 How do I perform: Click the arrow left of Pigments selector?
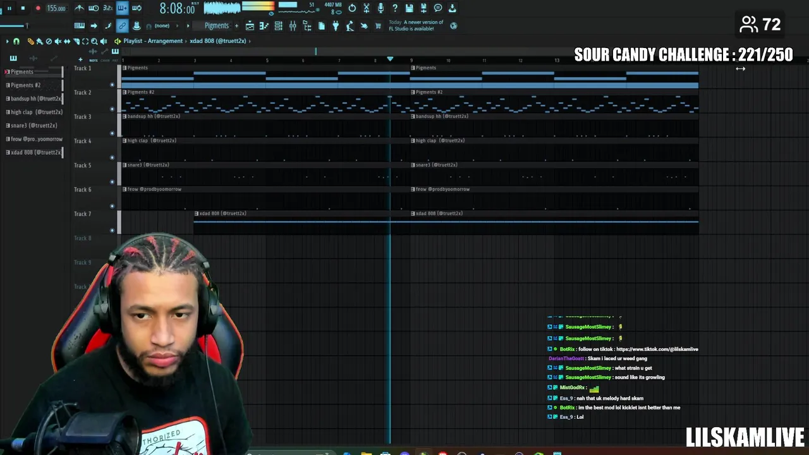click(188, 26)
